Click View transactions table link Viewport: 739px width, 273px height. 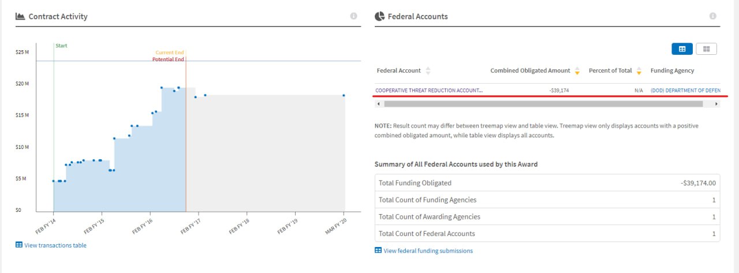click(55, 245)
